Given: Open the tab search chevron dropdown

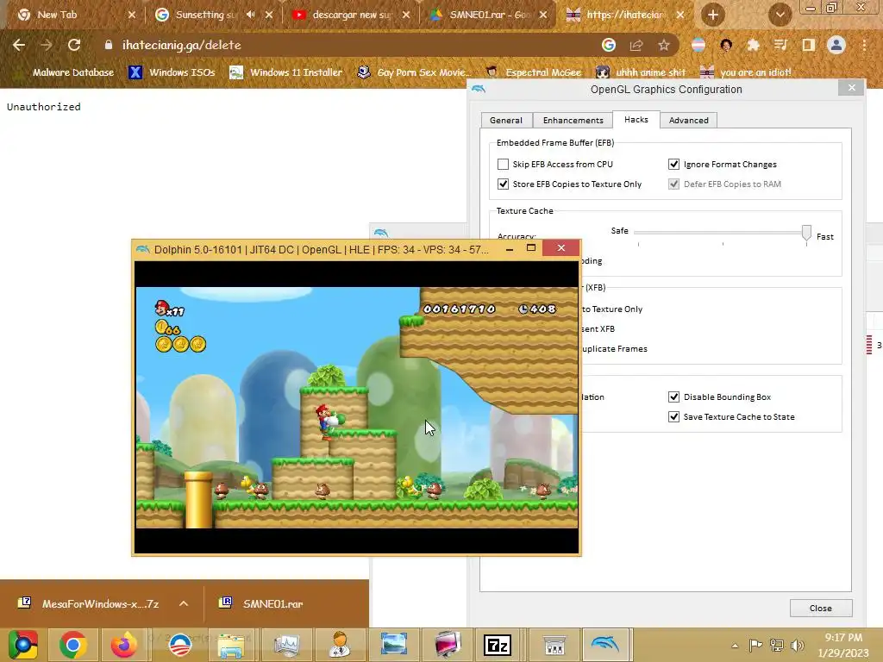Looking at the screenshot, I should [780, 15].
